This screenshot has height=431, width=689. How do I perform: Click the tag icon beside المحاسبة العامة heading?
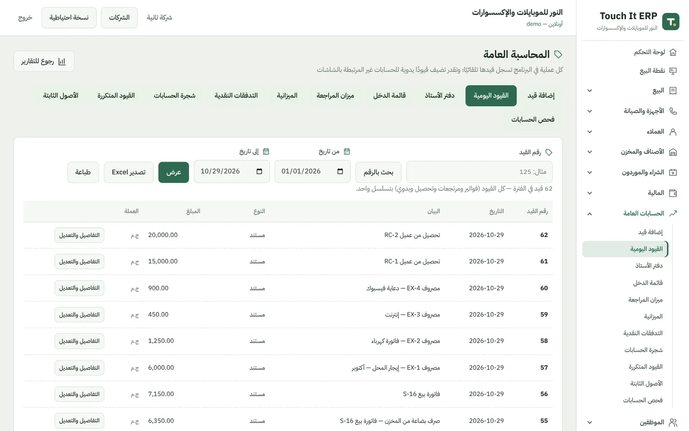(558, 54)
